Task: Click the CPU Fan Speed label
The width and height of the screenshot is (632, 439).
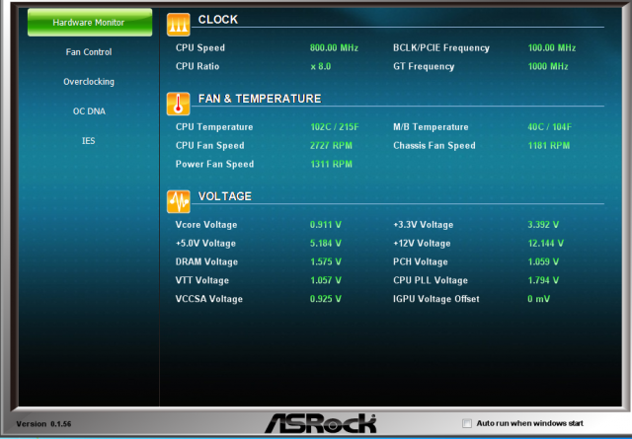Action: pos(210,145)
